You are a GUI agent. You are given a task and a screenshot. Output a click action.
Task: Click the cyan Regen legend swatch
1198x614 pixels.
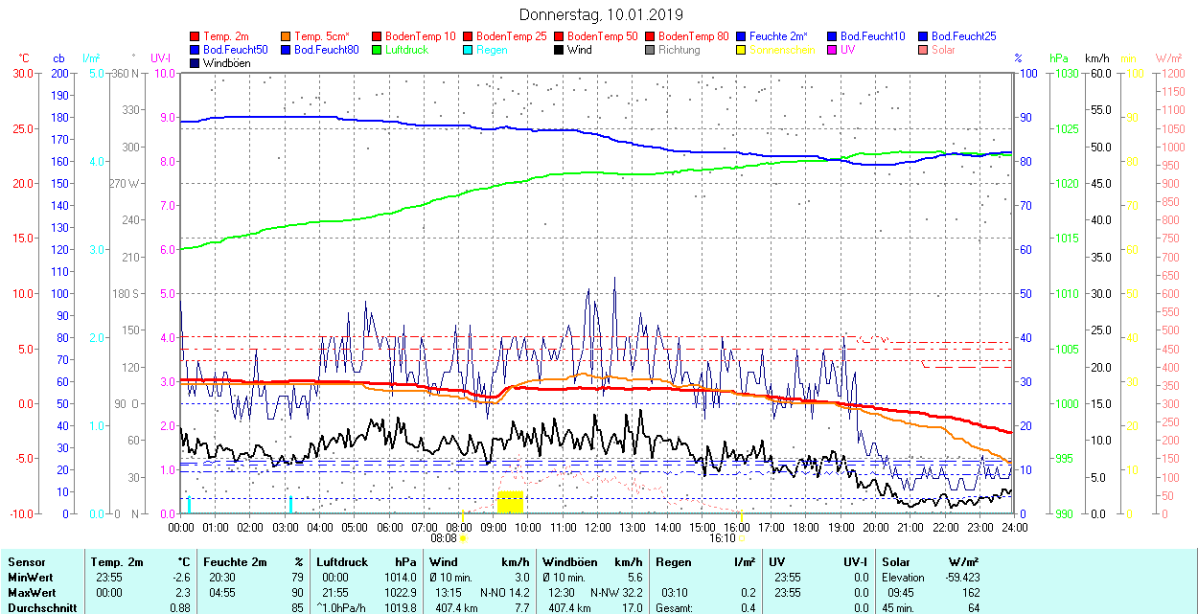tap(469, 50)
